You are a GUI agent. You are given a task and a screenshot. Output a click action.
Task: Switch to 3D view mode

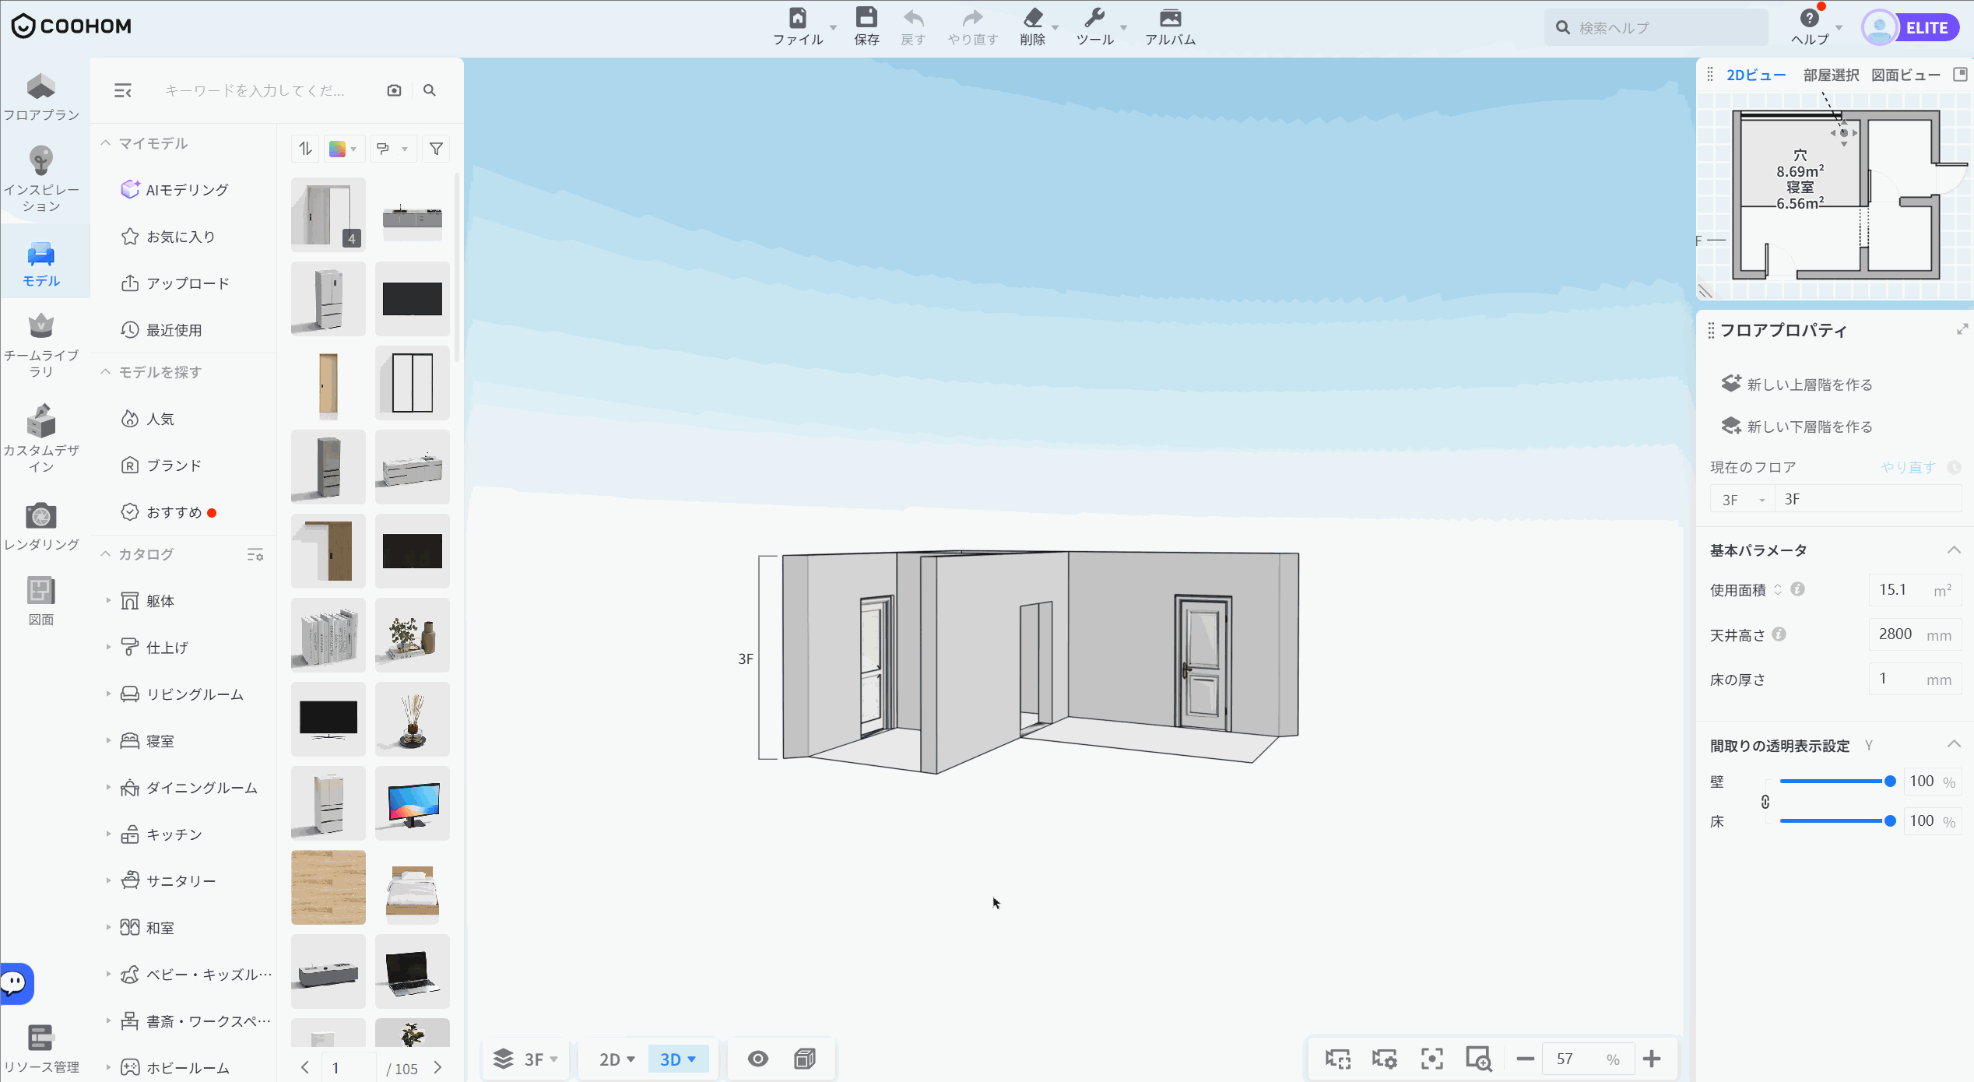(x=678, y=1059)
